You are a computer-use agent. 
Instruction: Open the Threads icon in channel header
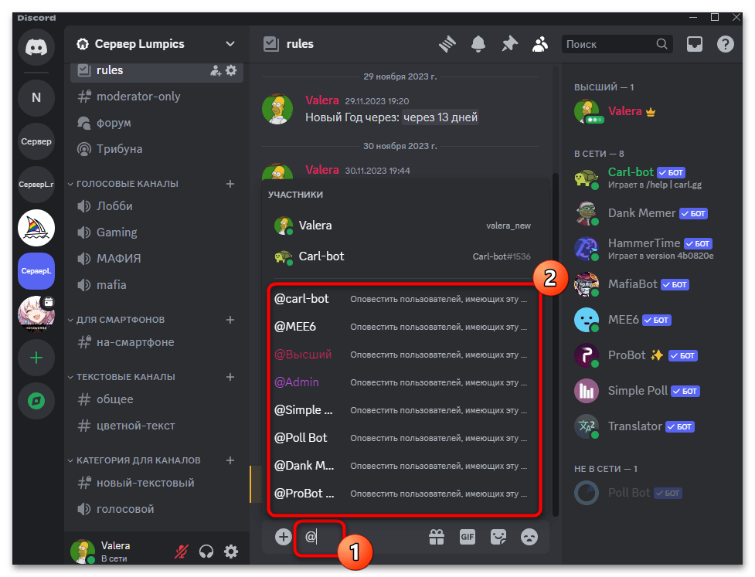(448, 44)
